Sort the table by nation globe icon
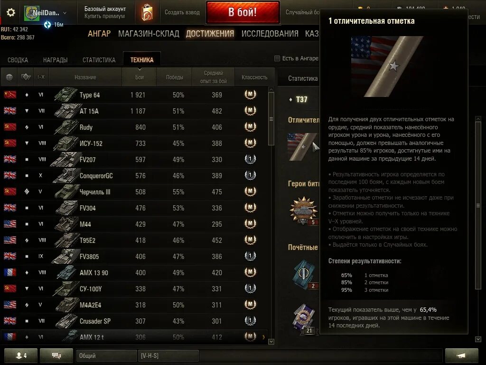The width and height of the screenshot is (486, 365). (x=9, y=77)
